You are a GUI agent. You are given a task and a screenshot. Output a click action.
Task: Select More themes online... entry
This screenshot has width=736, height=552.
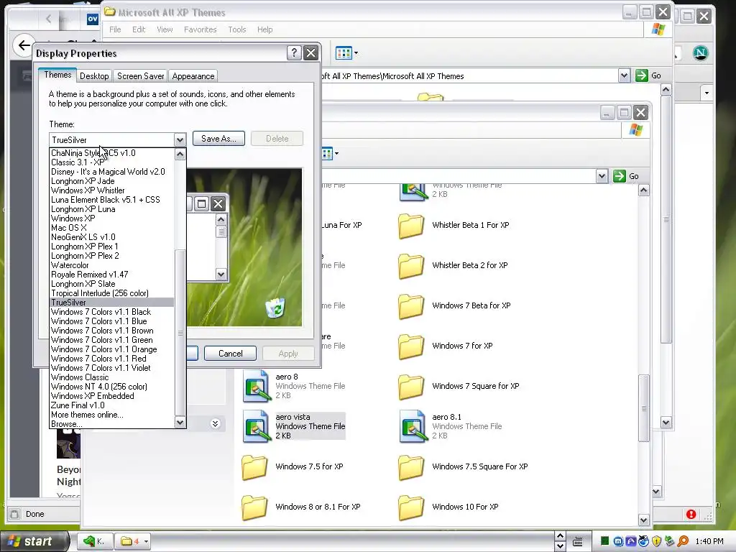111,415
